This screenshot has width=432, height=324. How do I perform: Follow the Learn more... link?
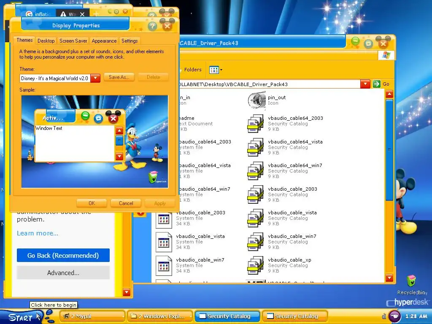[38, 233]
